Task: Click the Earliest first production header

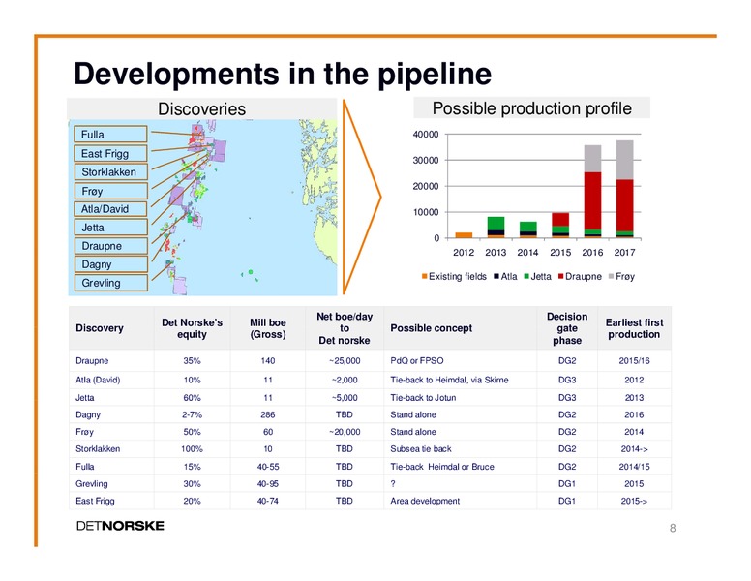Action: click(634, 328)
